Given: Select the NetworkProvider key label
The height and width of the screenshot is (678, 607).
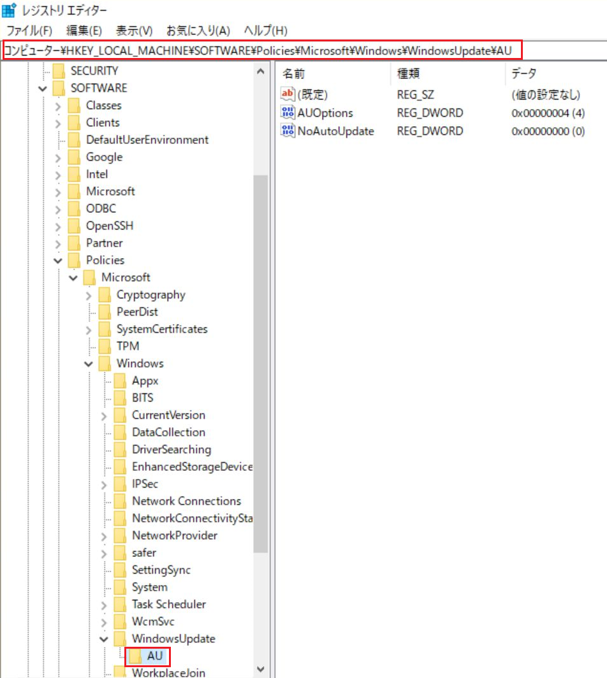Looking at the screenshot, I should point(174,535).
